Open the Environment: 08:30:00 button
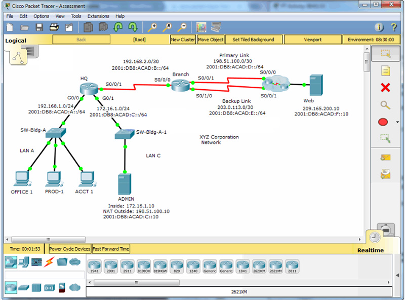 pyautogui.click(x=371, y=40)
